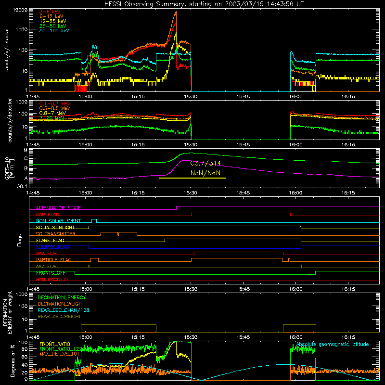Select the REAR_DEC_WEIGHT legend label
The height and width of the screenshot is (385, 385).
coord(59,317)
